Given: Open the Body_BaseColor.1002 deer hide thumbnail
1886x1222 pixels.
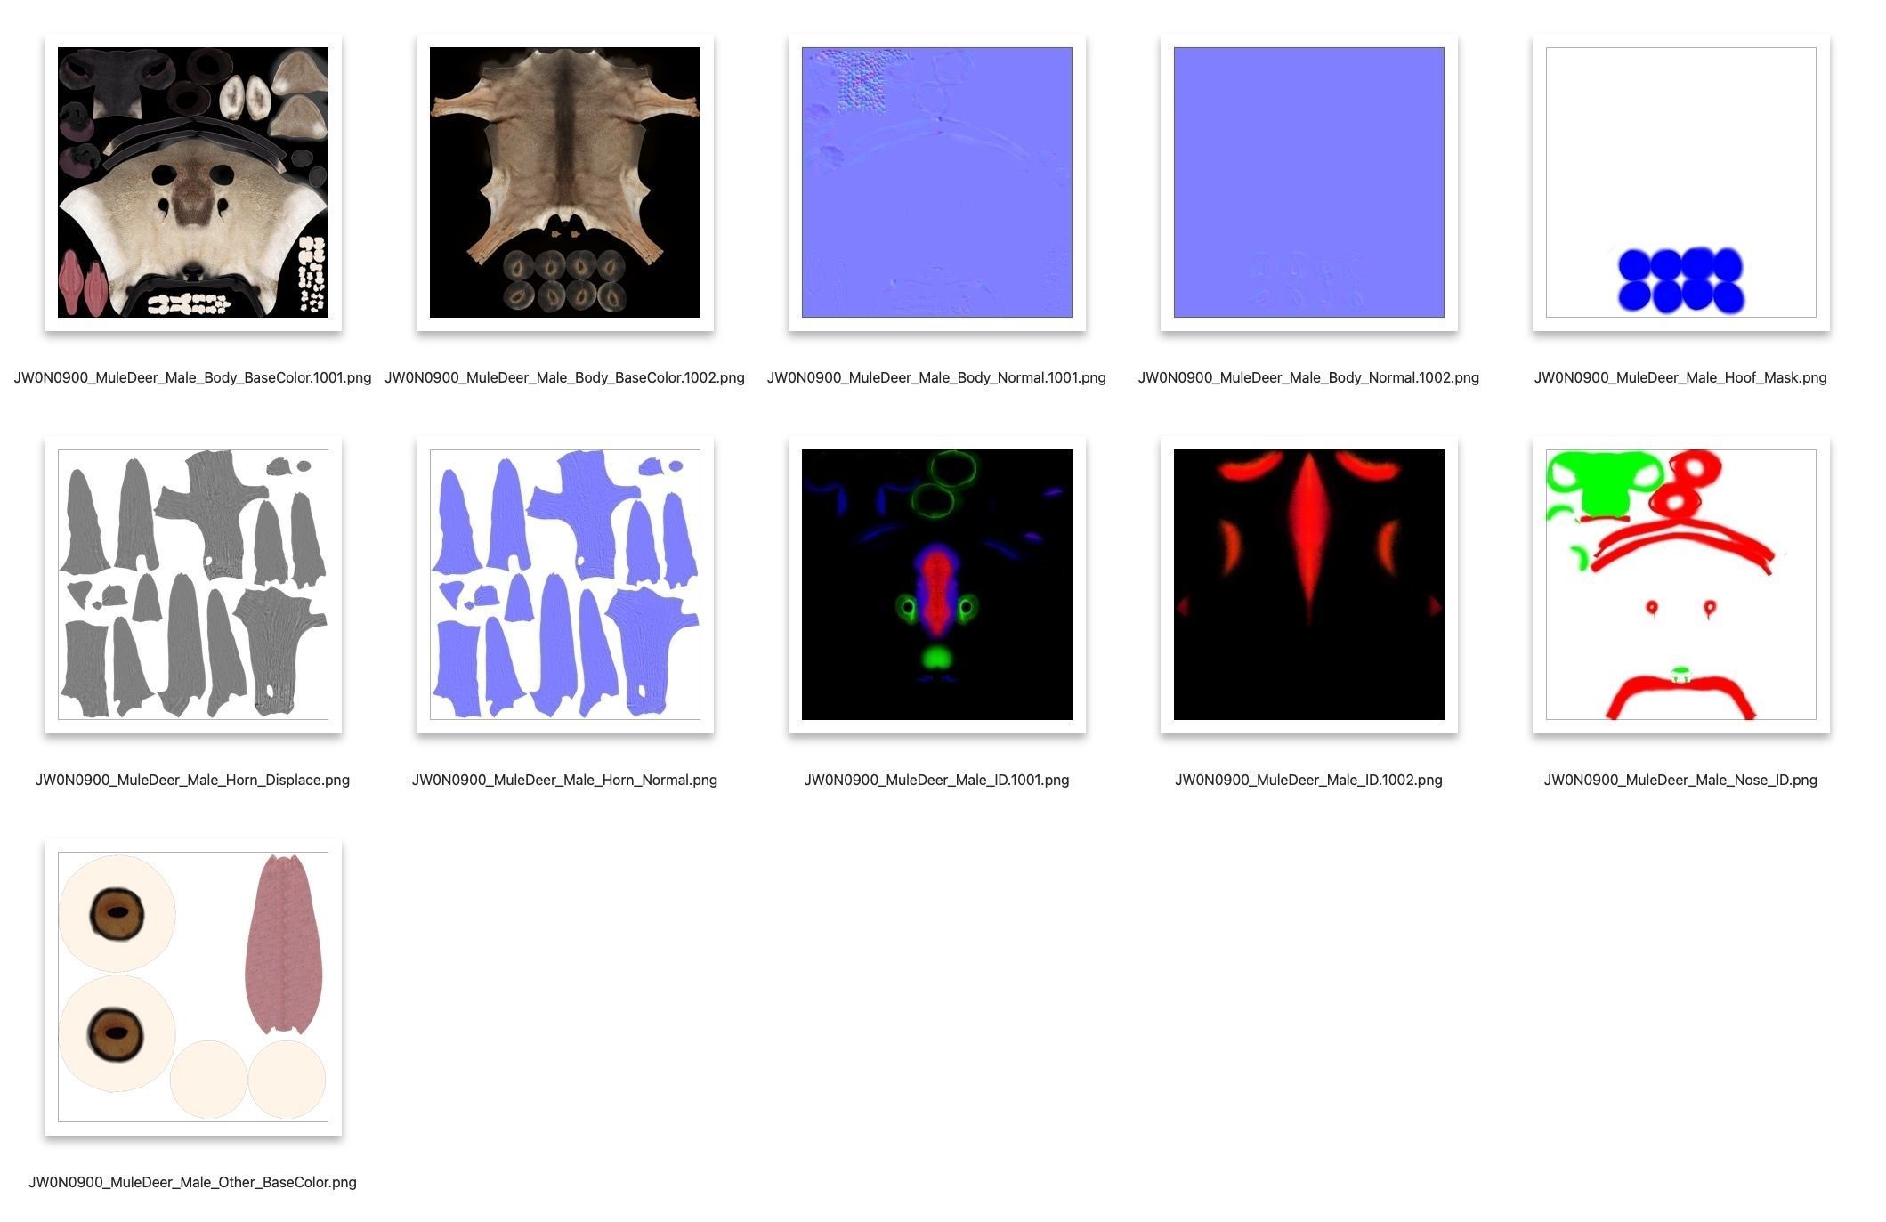Looking at the screenshot, I should [x=564, y=182].
